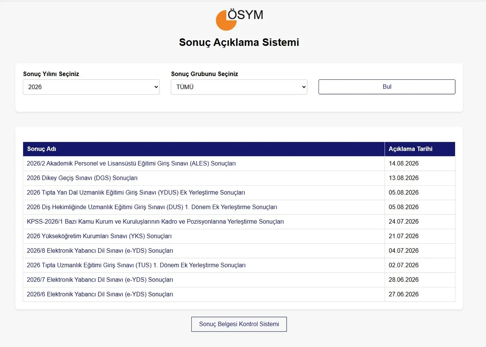This screenshot has width=486, height=347.
Task: Open 2026 Dikey Geçiş Sınavı (DGS) Sonuçları
Action: [x=82, y=178]
